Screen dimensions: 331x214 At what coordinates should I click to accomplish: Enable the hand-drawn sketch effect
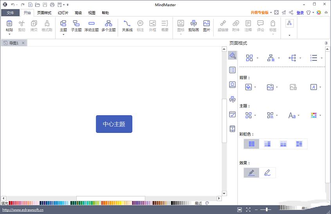click(x=267, y=172)
